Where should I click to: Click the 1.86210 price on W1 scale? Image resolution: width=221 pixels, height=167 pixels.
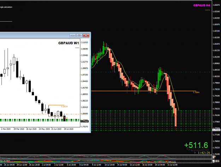(85, 101)
